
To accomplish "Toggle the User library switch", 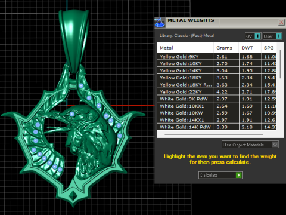I will 272,36.
